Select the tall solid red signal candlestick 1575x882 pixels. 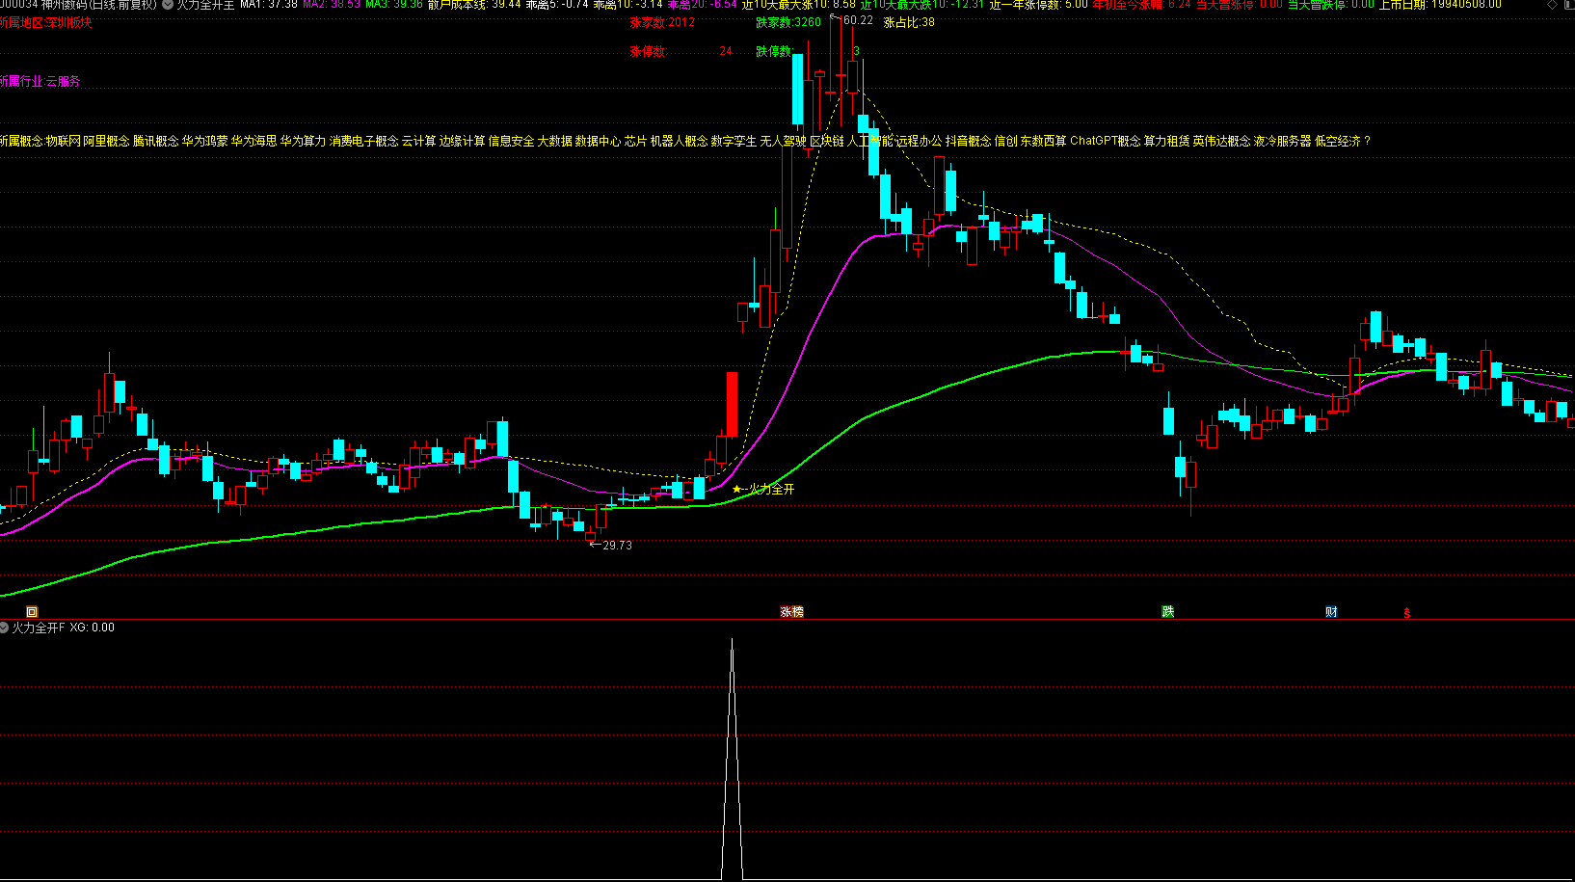tap(732, 404)
